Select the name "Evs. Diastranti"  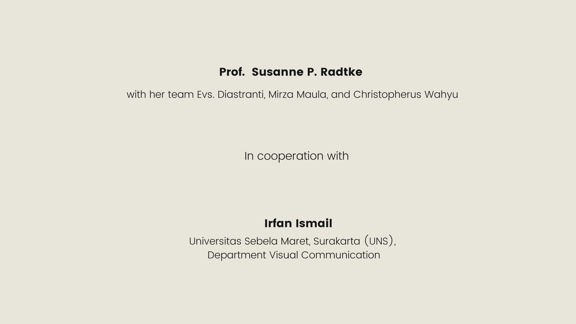click(x=231, y=94)
